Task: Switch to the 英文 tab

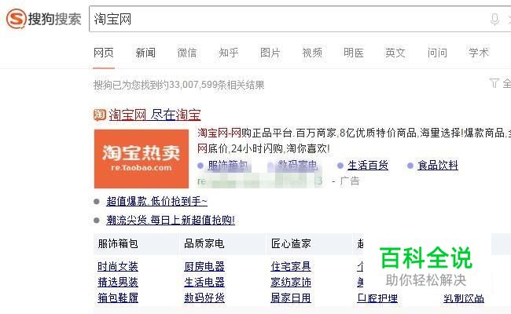Action: (395, 53)
